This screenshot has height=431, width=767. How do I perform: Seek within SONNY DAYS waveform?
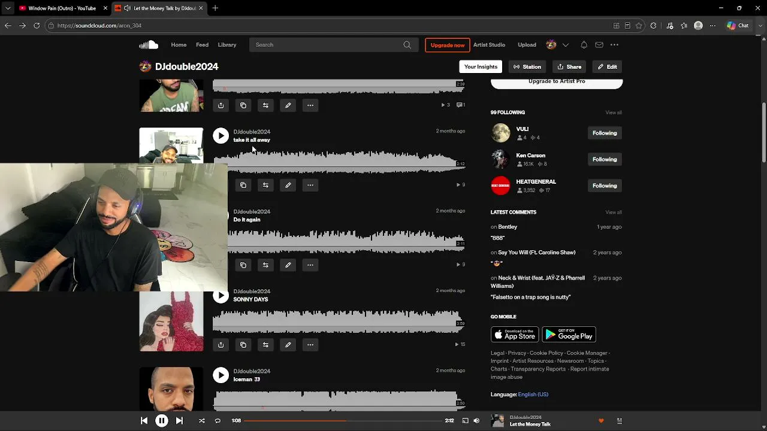click(339, 321)
